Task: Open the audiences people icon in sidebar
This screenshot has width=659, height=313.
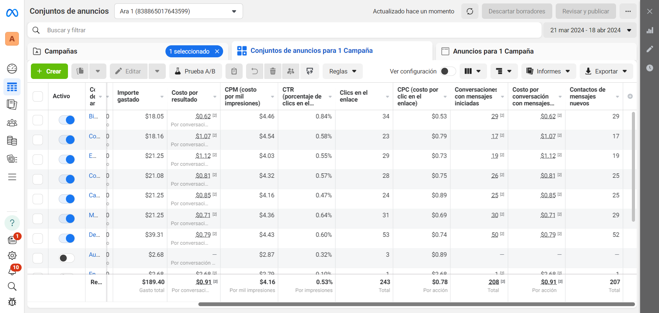Action: (x=12, y=123)
